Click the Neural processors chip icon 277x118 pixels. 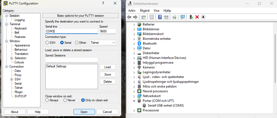tap(140, 91)
